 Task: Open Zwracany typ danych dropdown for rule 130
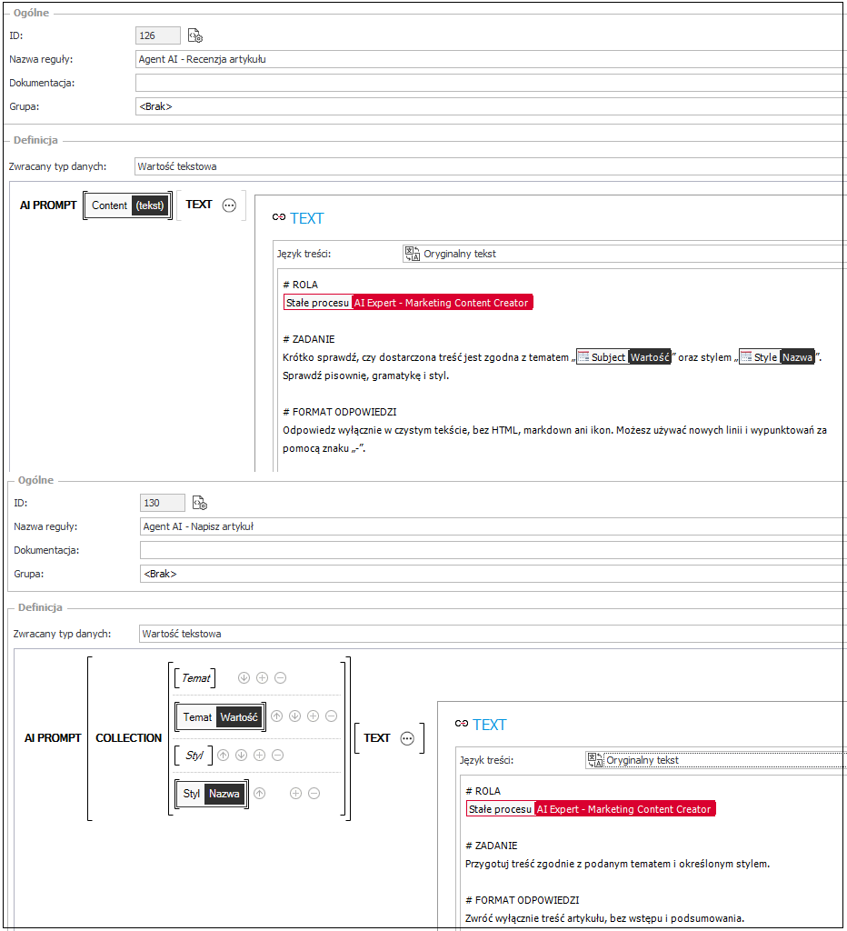(491, 634)
